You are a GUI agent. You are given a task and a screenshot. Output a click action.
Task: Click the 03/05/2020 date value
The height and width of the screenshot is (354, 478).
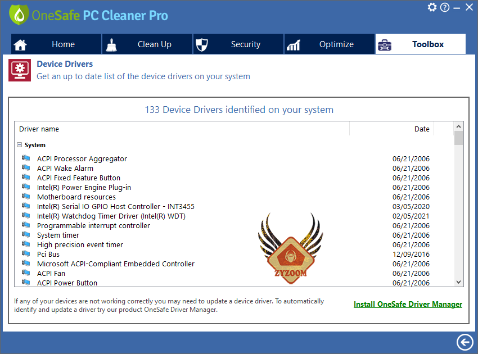coord(411,207)
